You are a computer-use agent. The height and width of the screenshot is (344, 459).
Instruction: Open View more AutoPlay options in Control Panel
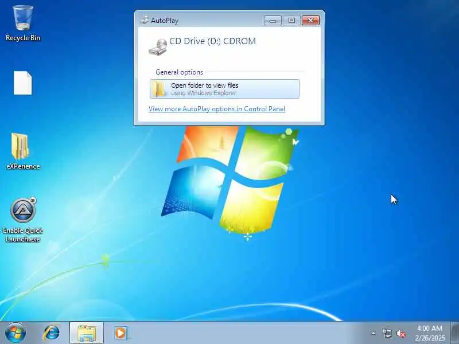[217, 109]
